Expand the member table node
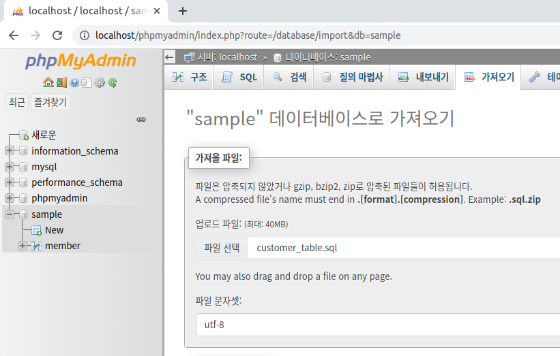Viewport: 560px width, 356px height. [23, 246]
